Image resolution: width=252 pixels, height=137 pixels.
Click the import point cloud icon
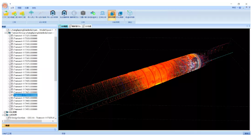tap(31, 13)
